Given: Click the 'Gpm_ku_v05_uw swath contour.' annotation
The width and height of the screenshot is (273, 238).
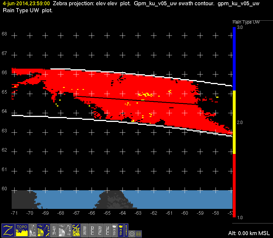Looking at the screenshot, I should pos(174,3).
